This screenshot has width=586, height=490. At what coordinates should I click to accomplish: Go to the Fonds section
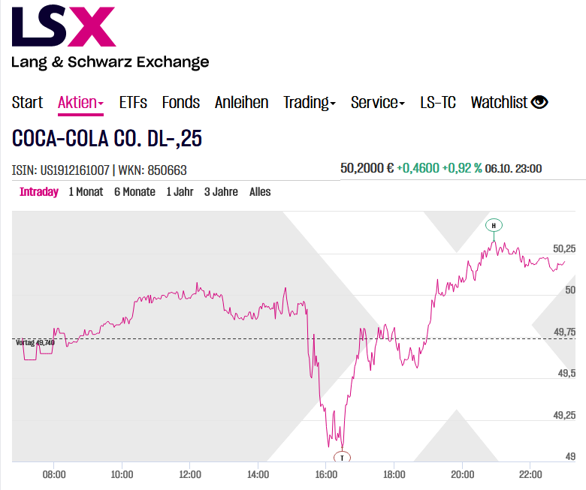(180, 103)
